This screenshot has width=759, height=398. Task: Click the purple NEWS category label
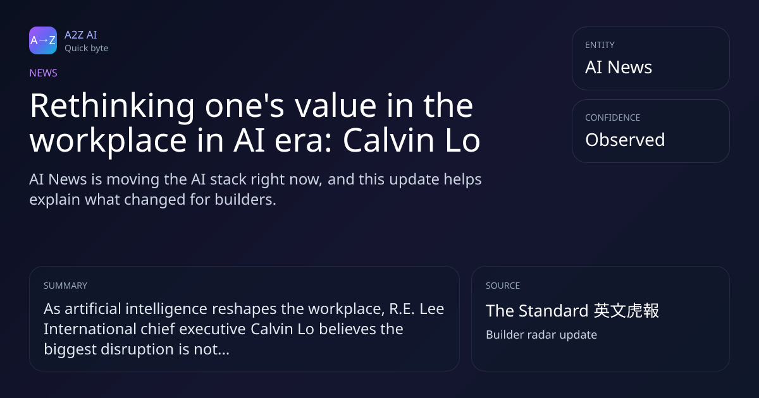point(43,73)
